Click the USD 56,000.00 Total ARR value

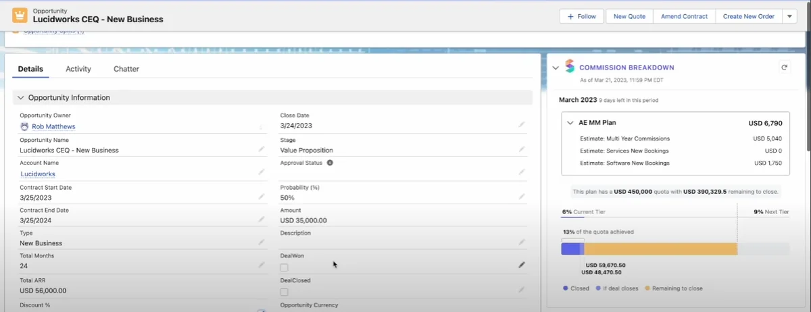(x=43, y=290)
